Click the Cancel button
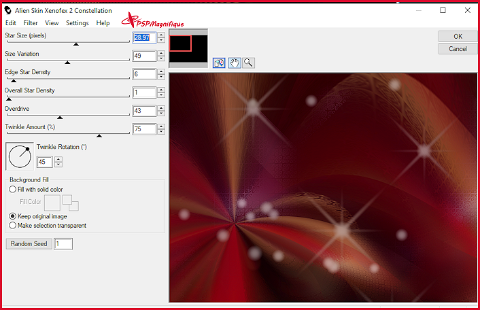The image size is (480, 310). pos(458,49)
